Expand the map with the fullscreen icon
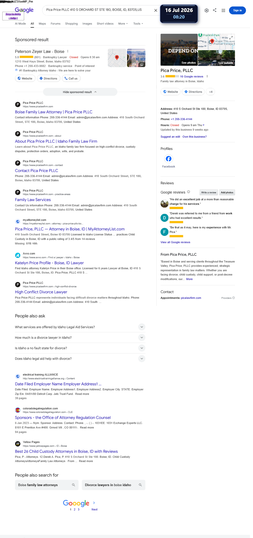The height and width of the screenshot is (538, 253). tap(231, 37)
